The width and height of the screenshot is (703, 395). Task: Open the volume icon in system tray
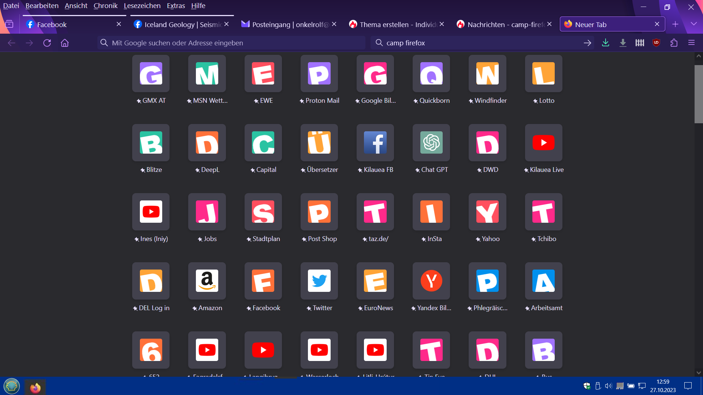pyautogui.click(x=608, y=386)
